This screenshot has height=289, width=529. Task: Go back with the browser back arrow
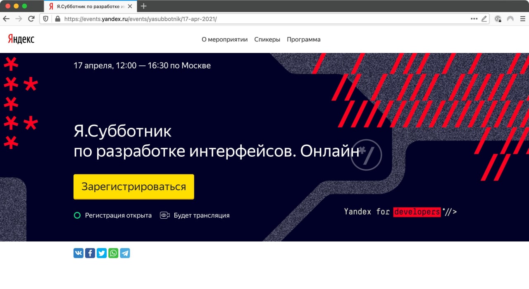(x=6, y=19)
